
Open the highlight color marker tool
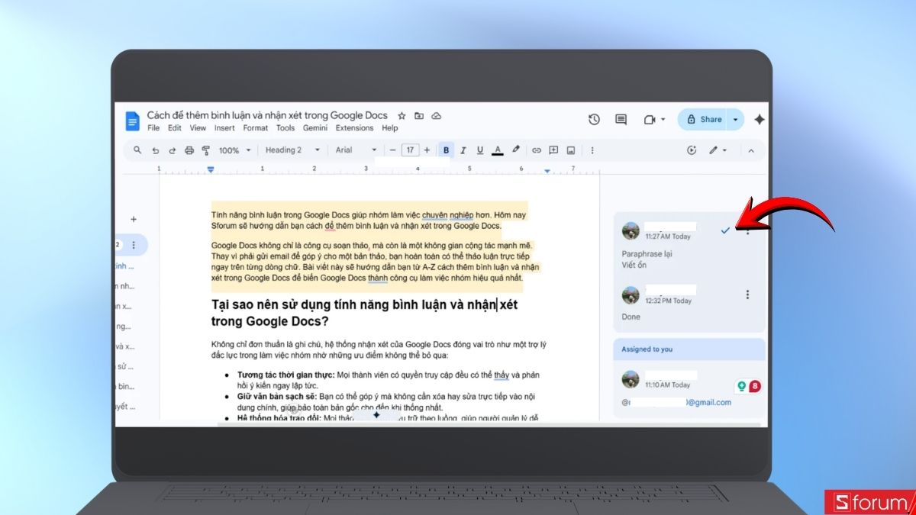coord(516,150)
